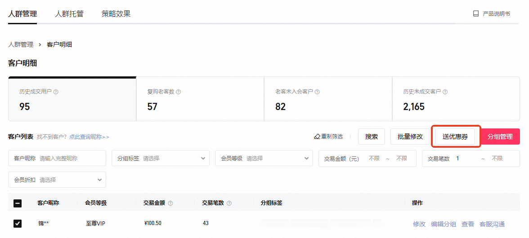Click the customer name 锦**
The width and height of the screenshot is (529, 238).
44,224
